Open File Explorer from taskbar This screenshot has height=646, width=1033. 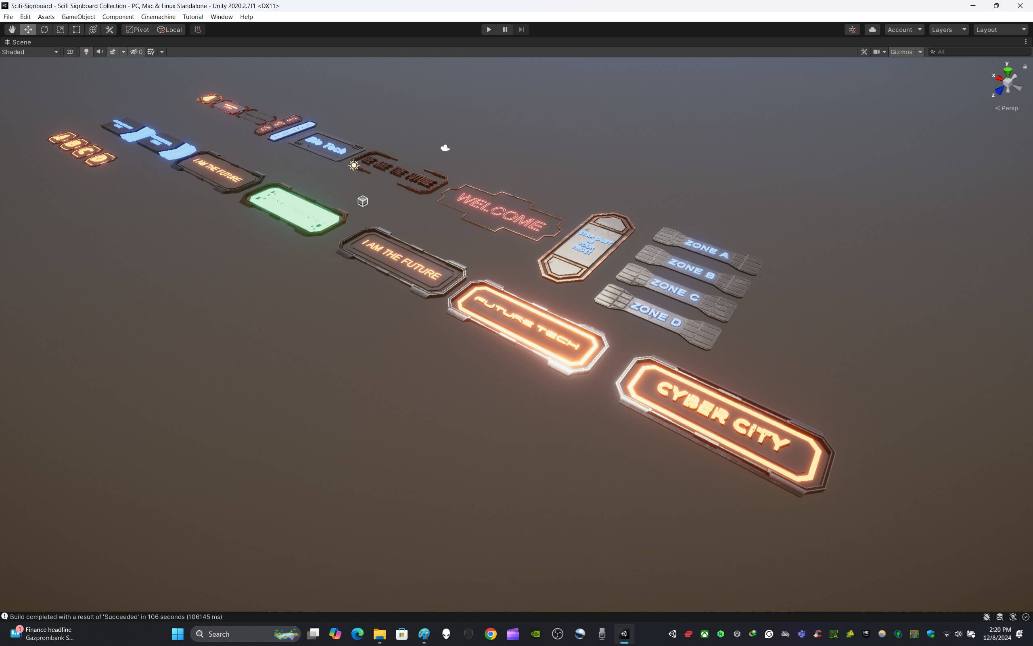click(x=379, y=633)
